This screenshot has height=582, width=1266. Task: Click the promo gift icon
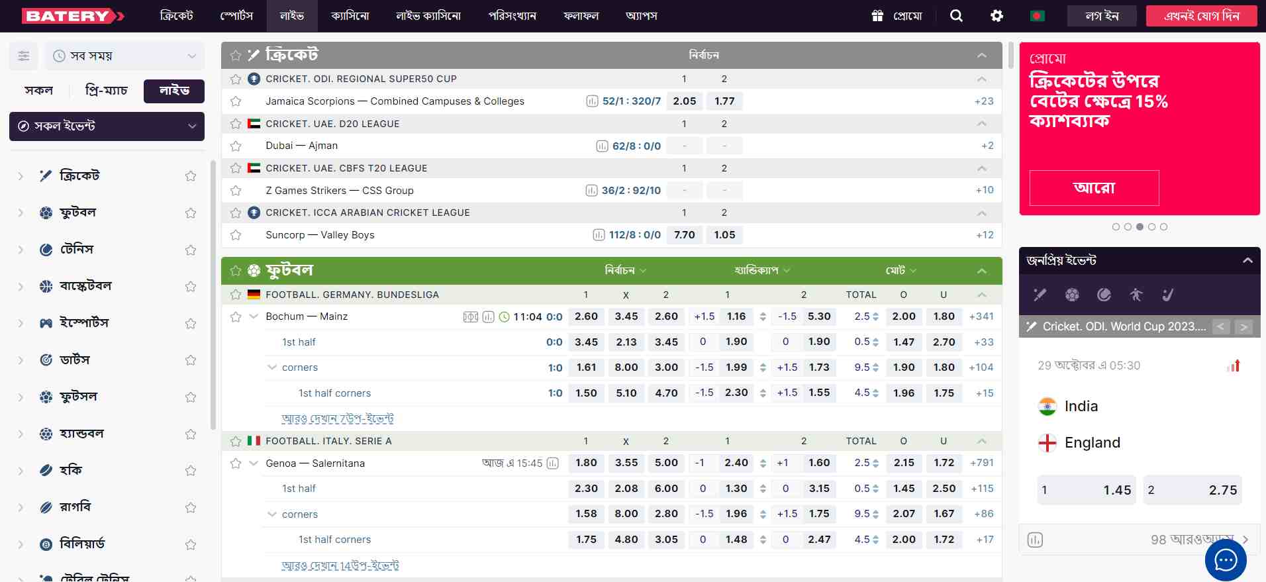877,16
